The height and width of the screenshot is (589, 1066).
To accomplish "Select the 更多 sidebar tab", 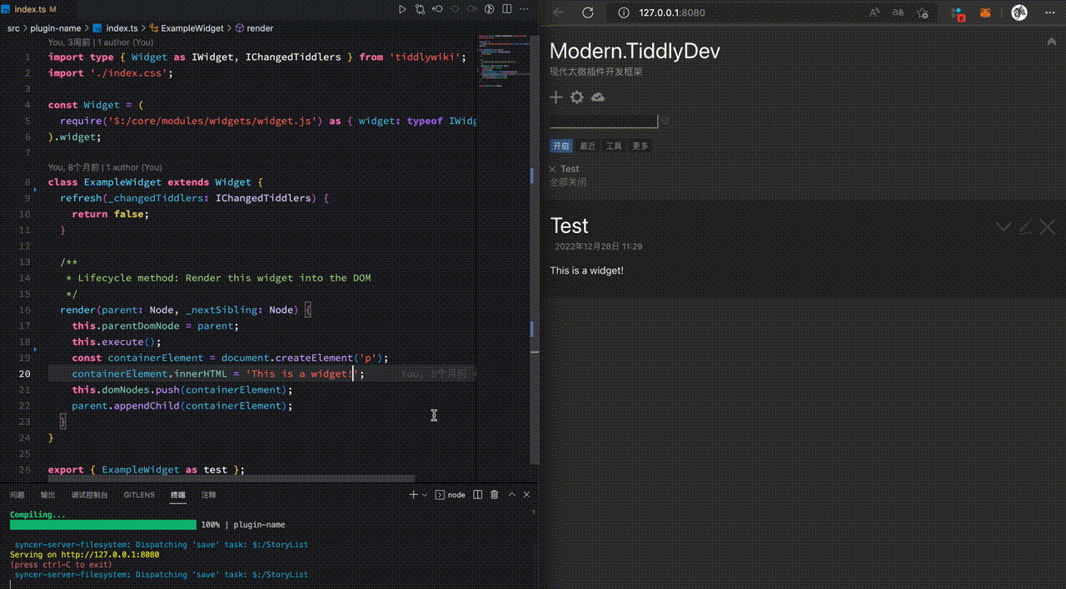I will [x=640, y=146].
